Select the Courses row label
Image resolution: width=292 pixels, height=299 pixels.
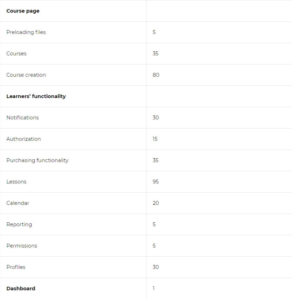tap(16, 54)
